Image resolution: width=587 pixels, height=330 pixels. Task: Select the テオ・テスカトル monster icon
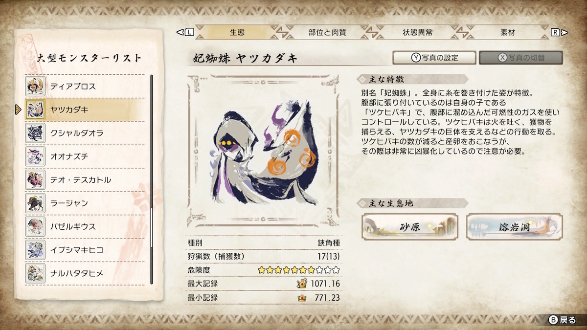coord(35,180)
